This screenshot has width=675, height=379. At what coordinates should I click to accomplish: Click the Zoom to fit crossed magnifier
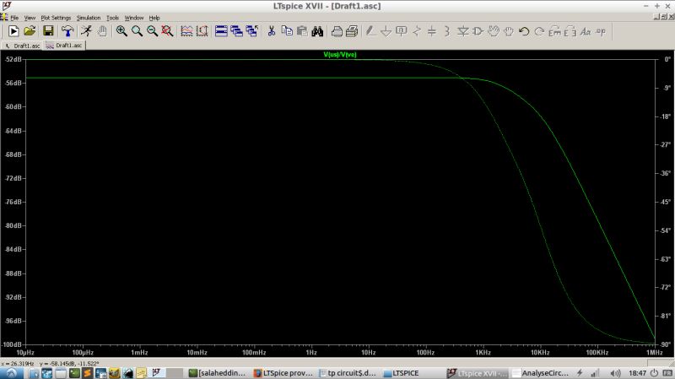(167, 31)
